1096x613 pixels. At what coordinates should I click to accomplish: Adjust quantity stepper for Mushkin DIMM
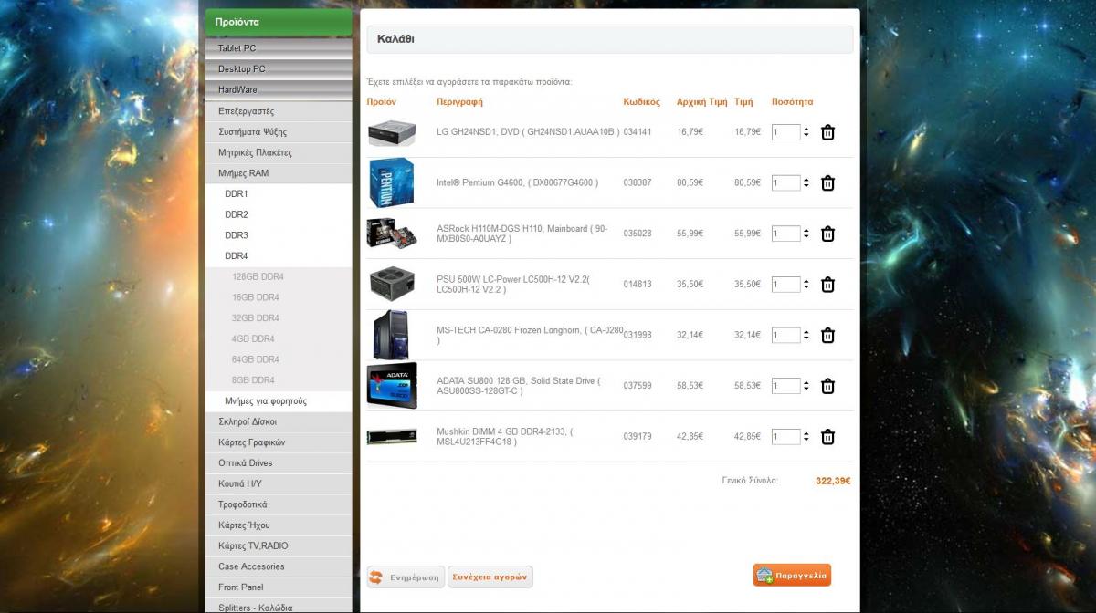coord(806,437)
